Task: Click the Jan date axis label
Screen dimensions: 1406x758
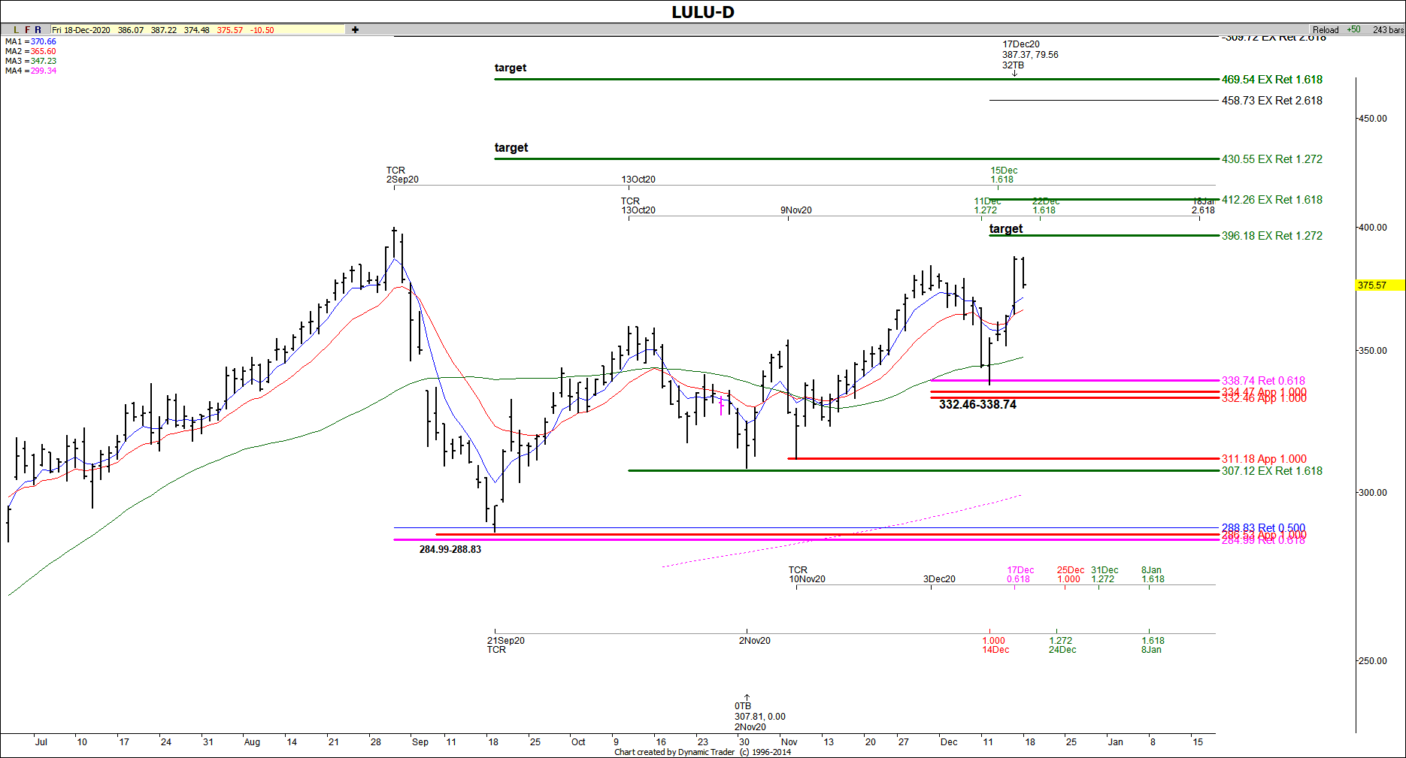Action: [x=1116, y=742]
